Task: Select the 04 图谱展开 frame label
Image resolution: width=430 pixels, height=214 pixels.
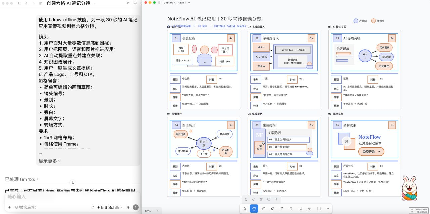Action: (174, 114)
